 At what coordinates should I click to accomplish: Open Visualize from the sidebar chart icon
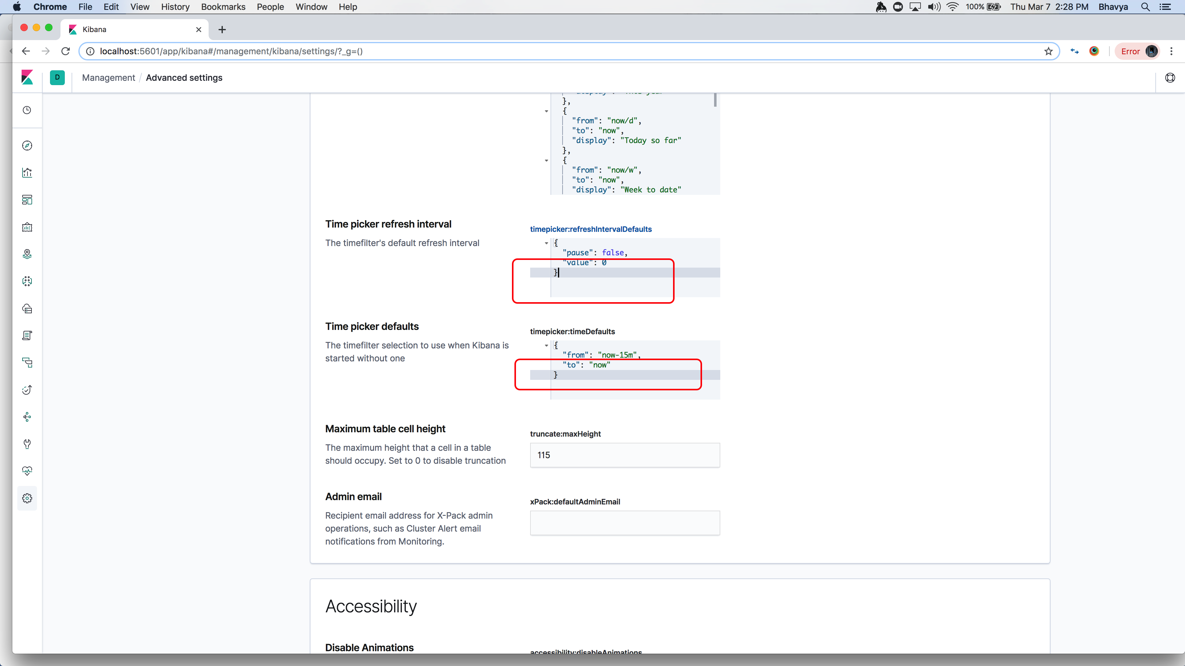[x=27, y=173]
